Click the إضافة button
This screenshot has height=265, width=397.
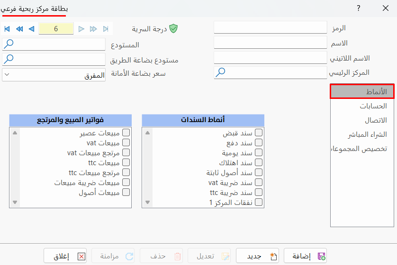click(306, 256)
